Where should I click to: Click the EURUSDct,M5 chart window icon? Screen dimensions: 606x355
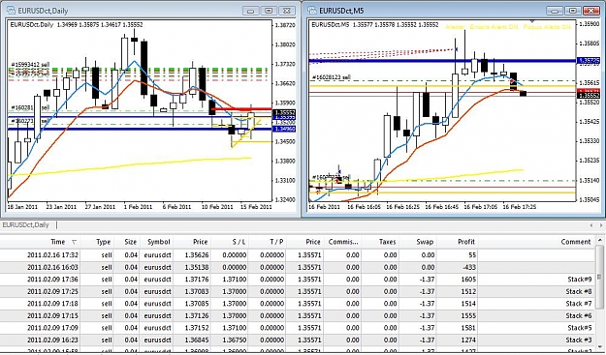point(312,11)
